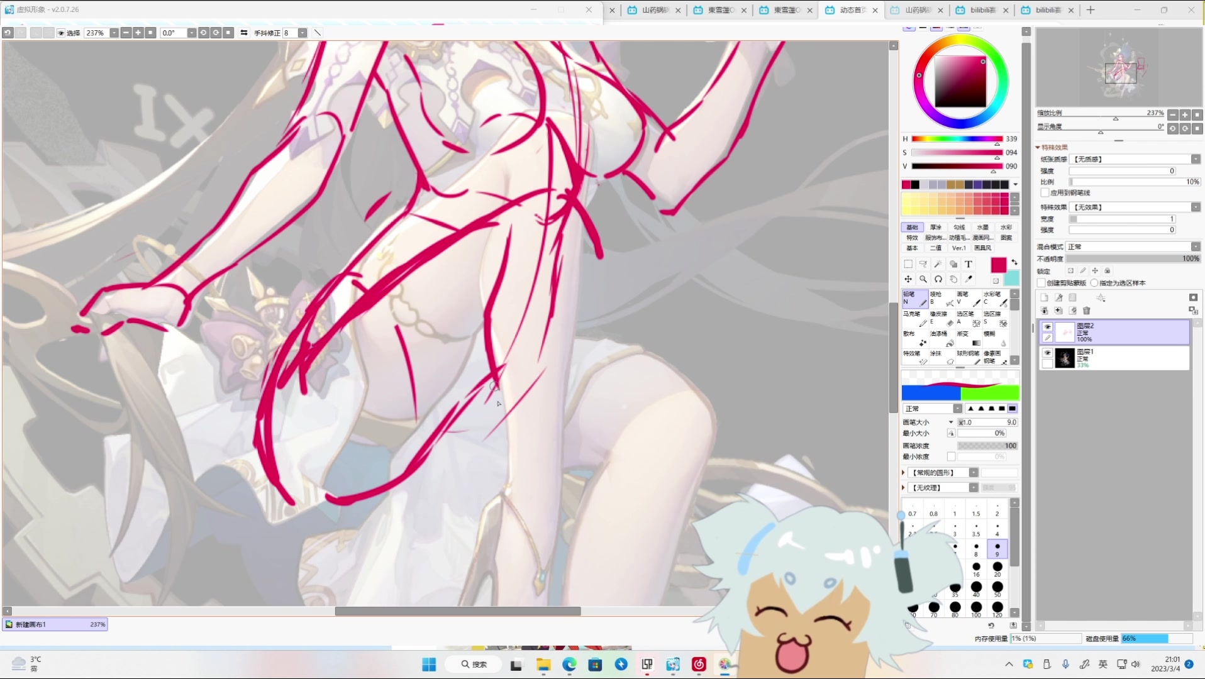Select the rectangular selection tool
The width and height of the screenshot is (1205, 679).
click(908, 264)
